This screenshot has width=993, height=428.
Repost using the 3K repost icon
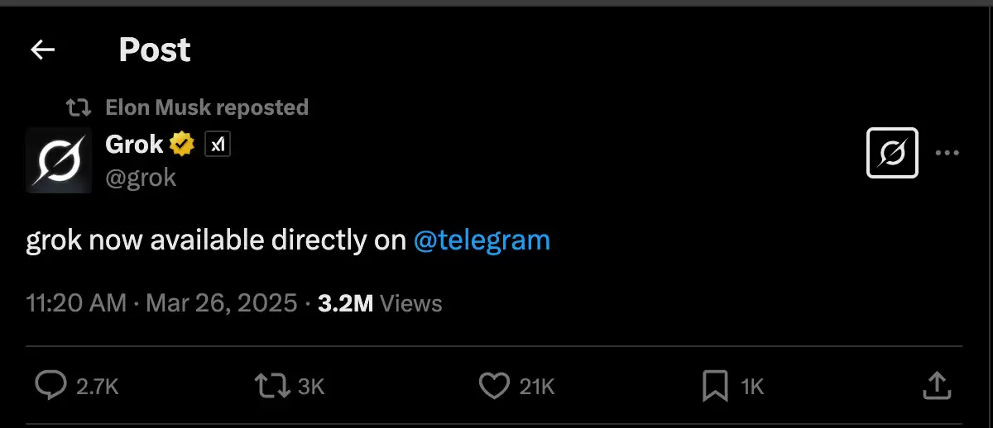(272, 385)
